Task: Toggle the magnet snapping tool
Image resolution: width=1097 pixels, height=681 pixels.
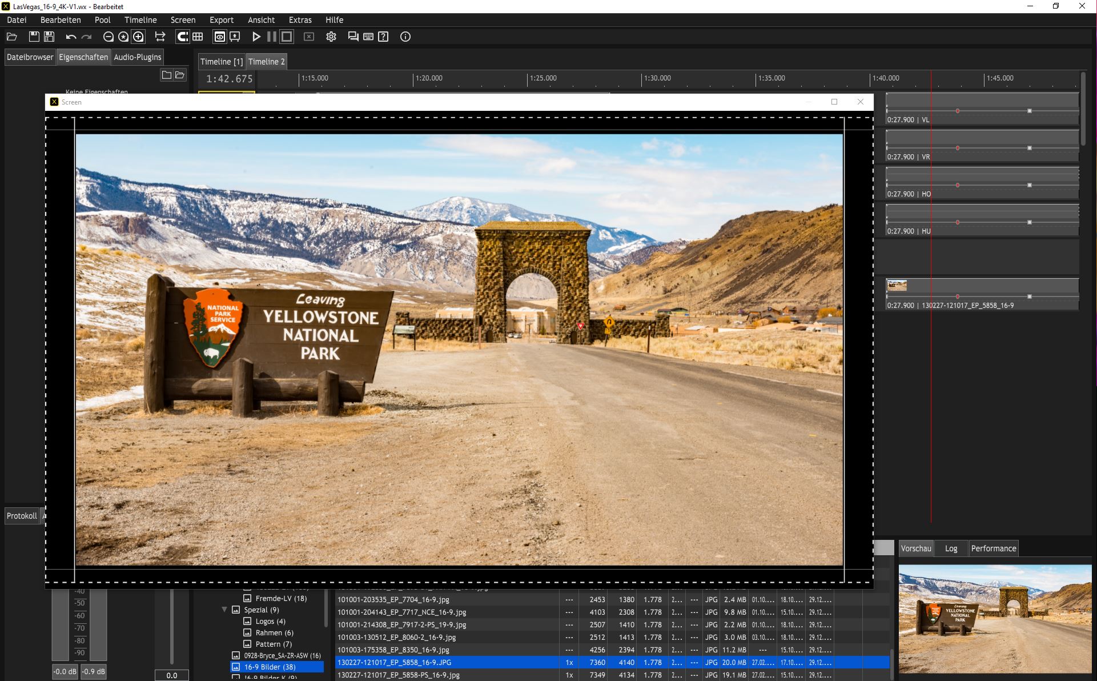Action: pos(182,37)
